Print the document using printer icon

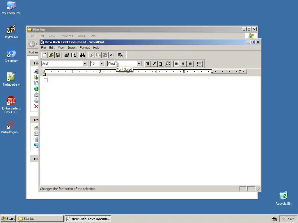(x=67, y=55)
